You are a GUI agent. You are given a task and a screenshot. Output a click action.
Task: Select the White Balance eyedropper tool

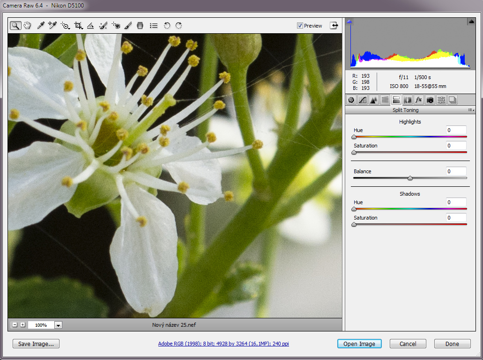click(x=41, y=26)
